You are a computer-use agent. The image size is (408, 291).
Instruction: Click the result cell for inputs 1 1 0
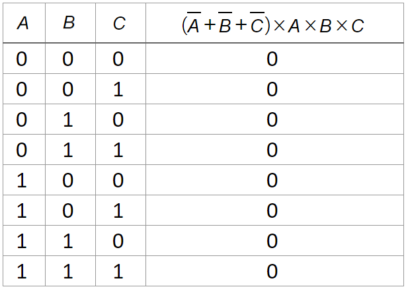coord(272,242)
